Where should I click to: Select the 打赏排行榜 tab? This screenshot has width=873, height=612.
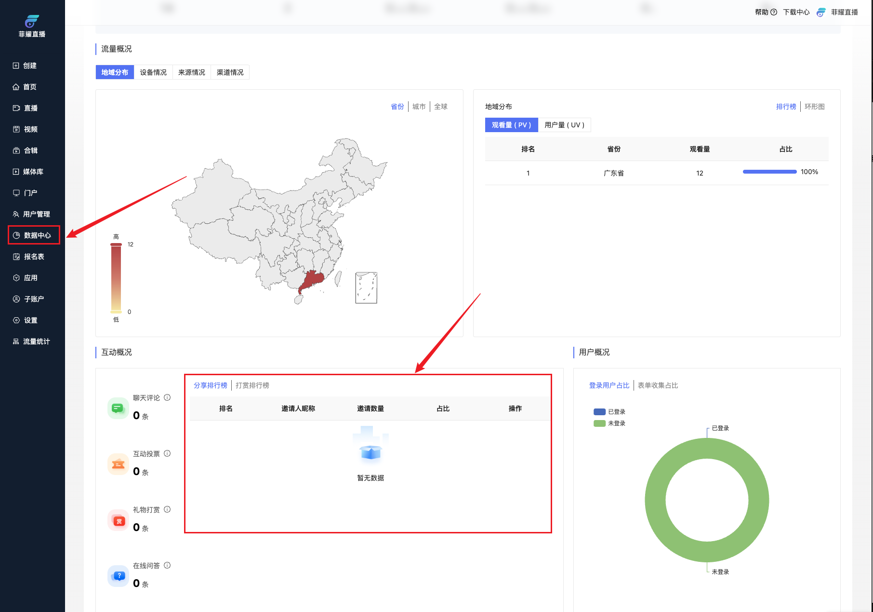click(252, 385)
